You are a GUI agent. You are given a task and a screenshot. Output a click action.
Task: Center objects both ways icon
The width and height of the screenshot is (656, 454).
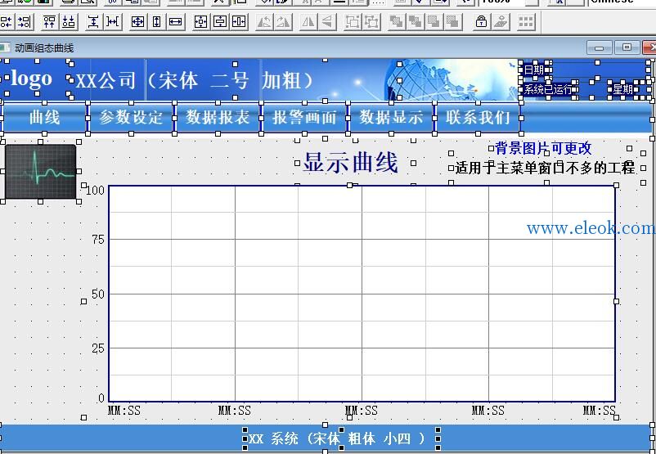(201, 22)
